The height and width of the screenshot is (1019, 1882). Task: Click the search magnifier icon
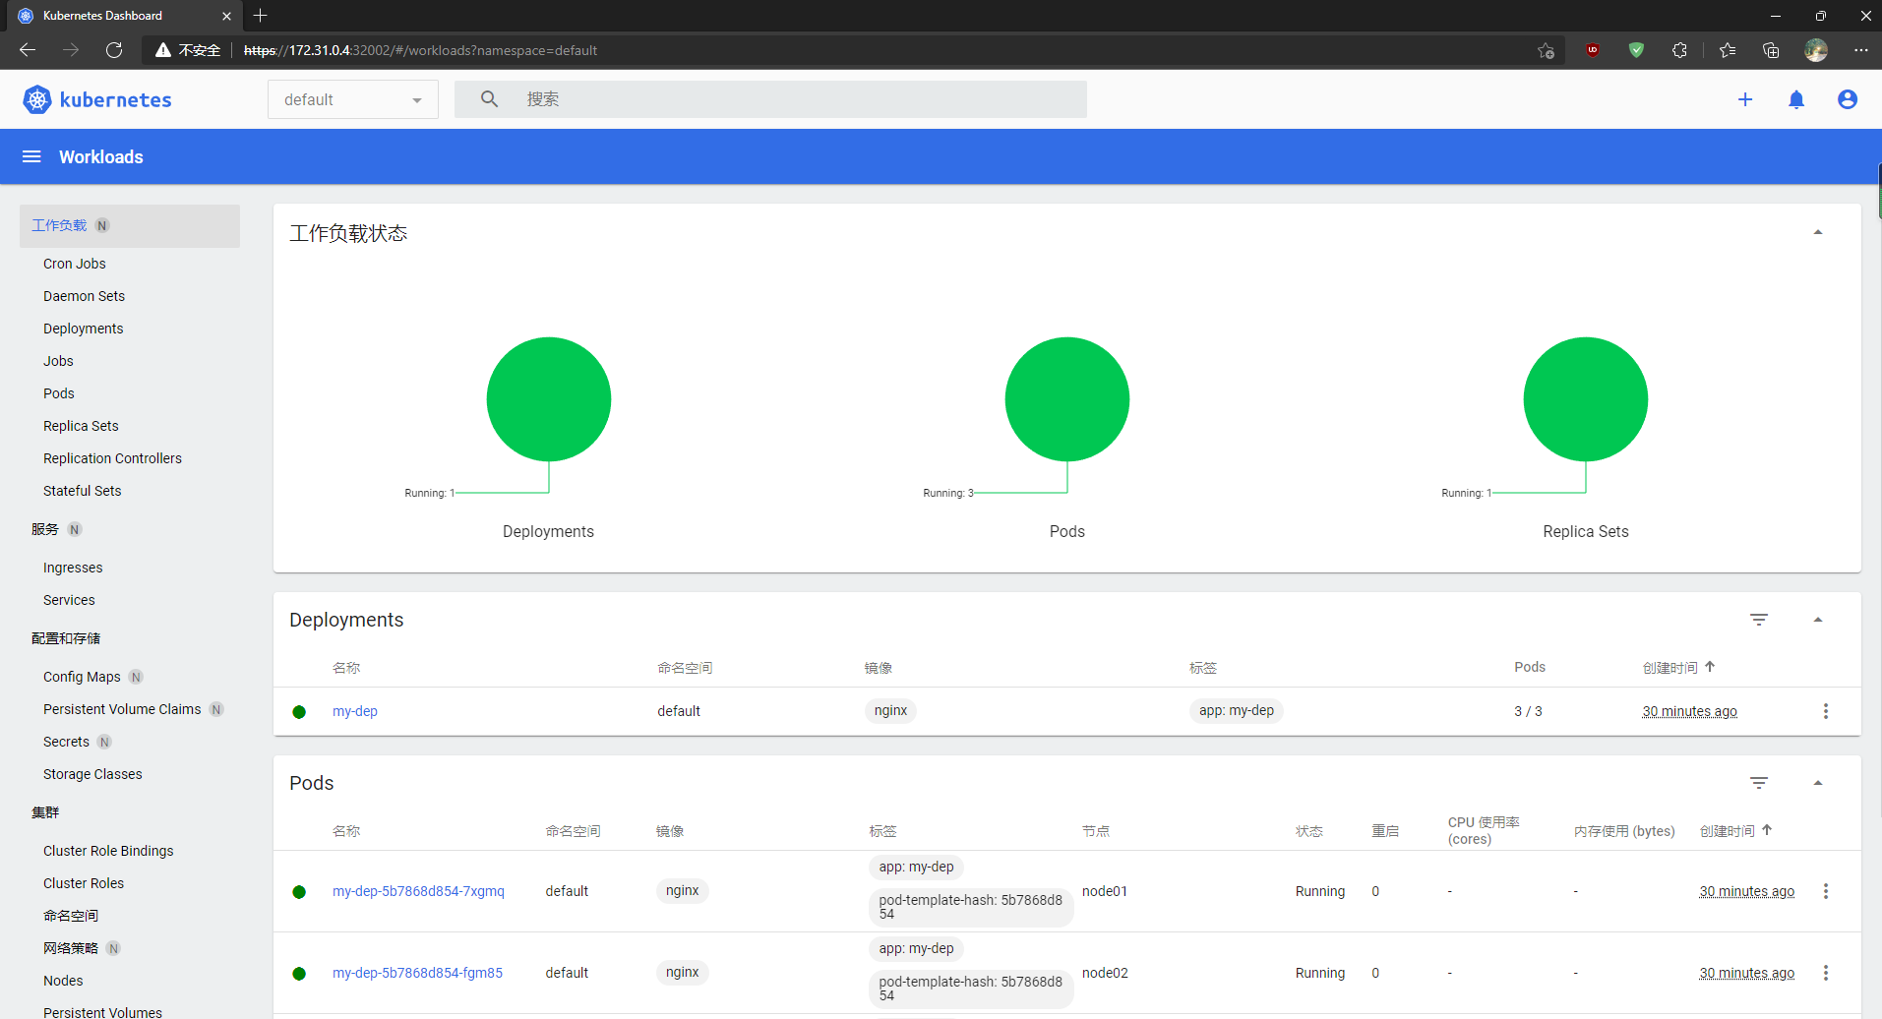pyautogui.click(x=489, y=98)
